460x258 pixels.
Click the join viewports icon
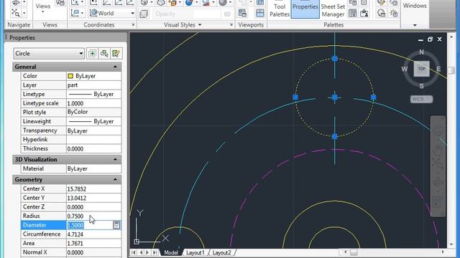[260, 13]
